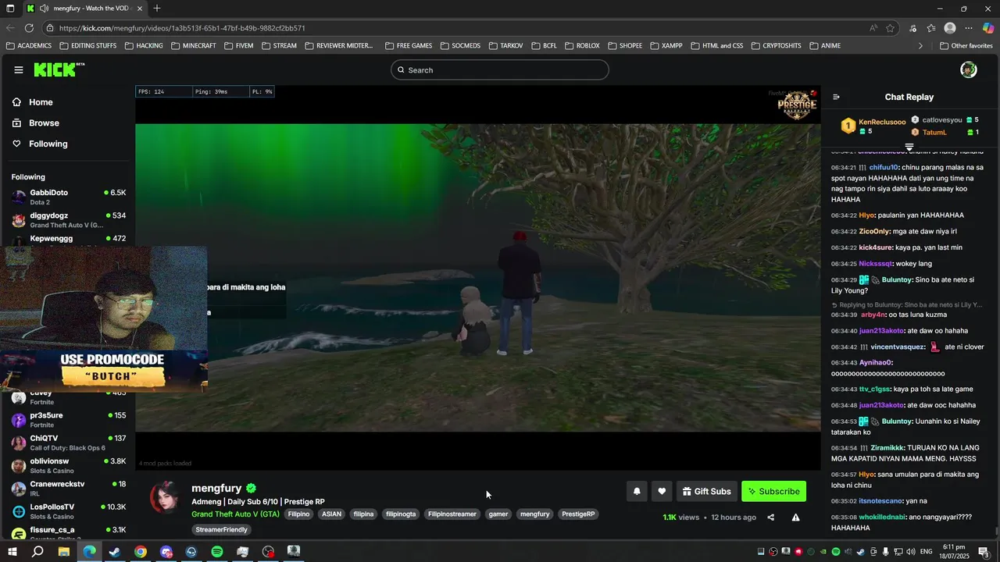Expand the hidden bookmarks chevron
Screen dimensions: 1000x562
pos(920,46)
